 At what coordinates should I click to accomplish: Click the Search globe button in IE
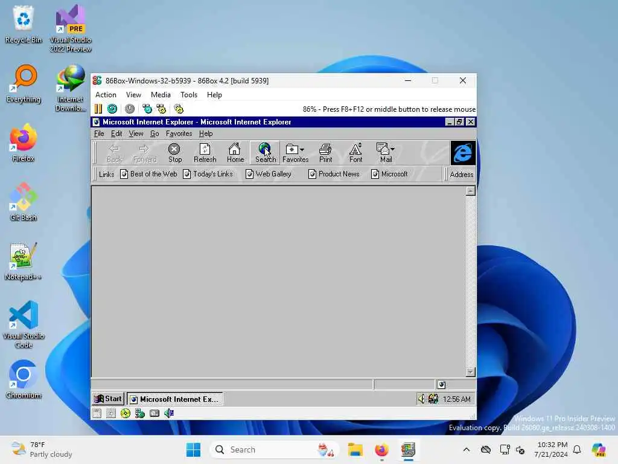[x=266, y=153]
